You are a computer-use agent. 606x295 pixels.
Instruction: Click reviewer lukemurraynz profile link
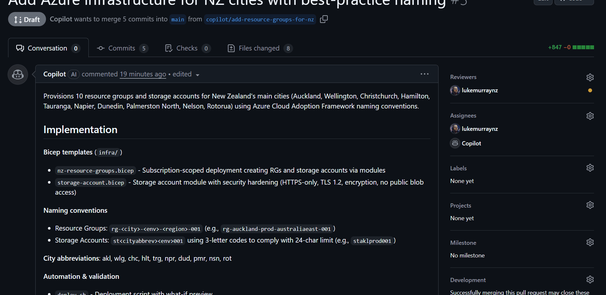click(x=480, y=90)
